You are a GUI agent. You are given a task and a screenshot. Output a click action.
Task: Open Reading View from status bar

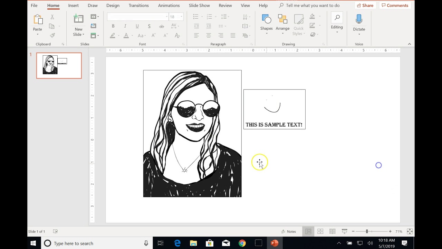click(332, 231)
